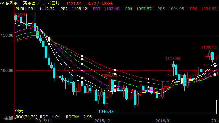Open the 日线 period selector
The width and height of the screenshot is (219, 123).
[x=56, y=3]
